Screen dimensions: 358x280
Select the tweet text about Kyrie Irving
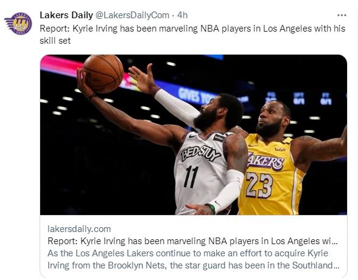[192, 35]
